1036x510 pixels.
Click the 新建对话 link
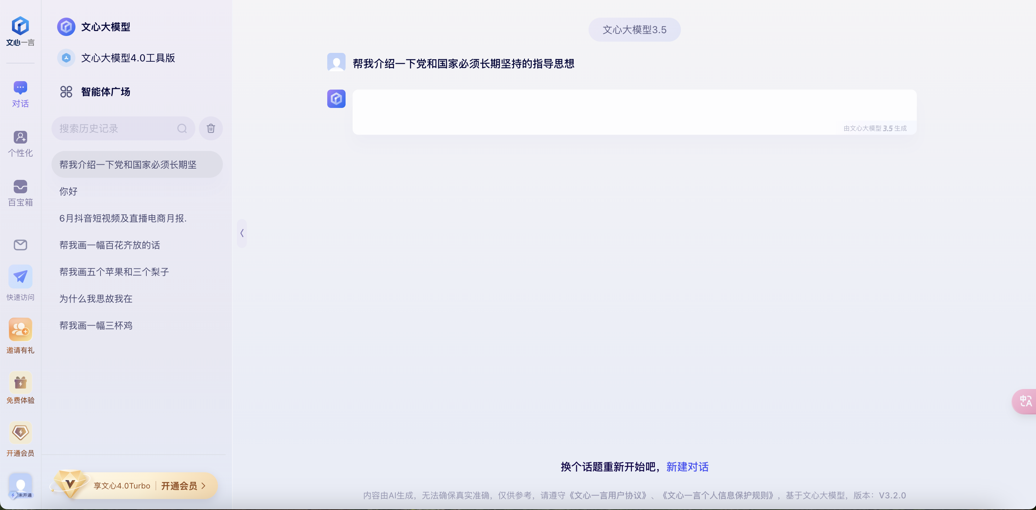tap(687, 467)
